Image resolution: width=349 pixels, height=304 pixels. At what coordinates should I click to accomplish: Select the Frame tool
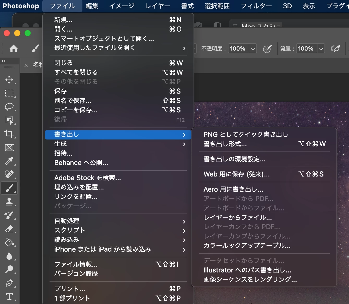(x=9, y=147)
